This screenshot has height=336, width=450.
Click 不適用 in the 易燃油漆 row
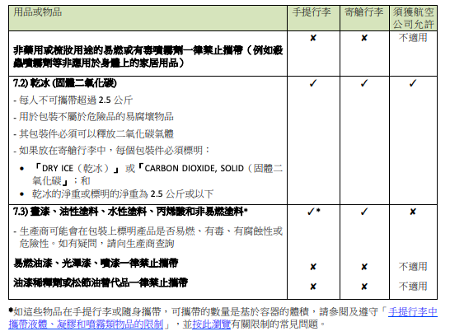coord(413,267)
